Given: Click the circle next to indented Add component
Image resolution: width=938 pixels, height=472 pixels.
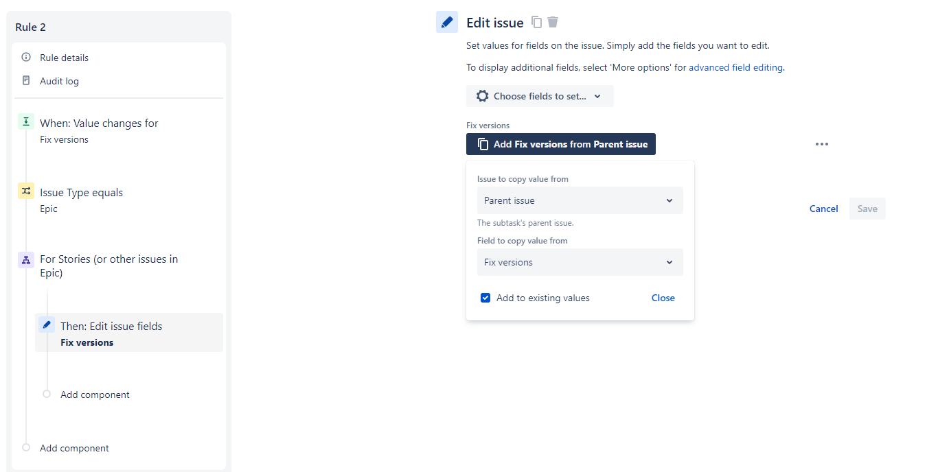Looking at the screenshot, I should [47, 394].
